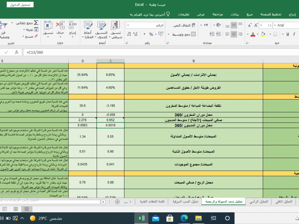Add a new sheet with plus icon
Viewport: 299px width, 224px height.
(117, 202)
